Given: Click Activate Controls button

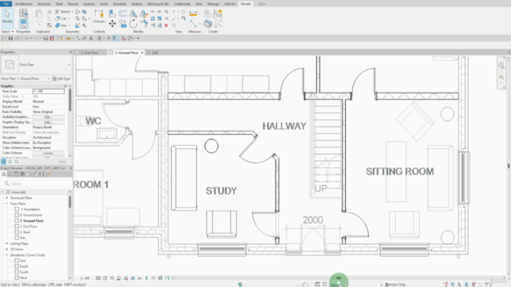Looking at the screenshot, I should point(99,17).
